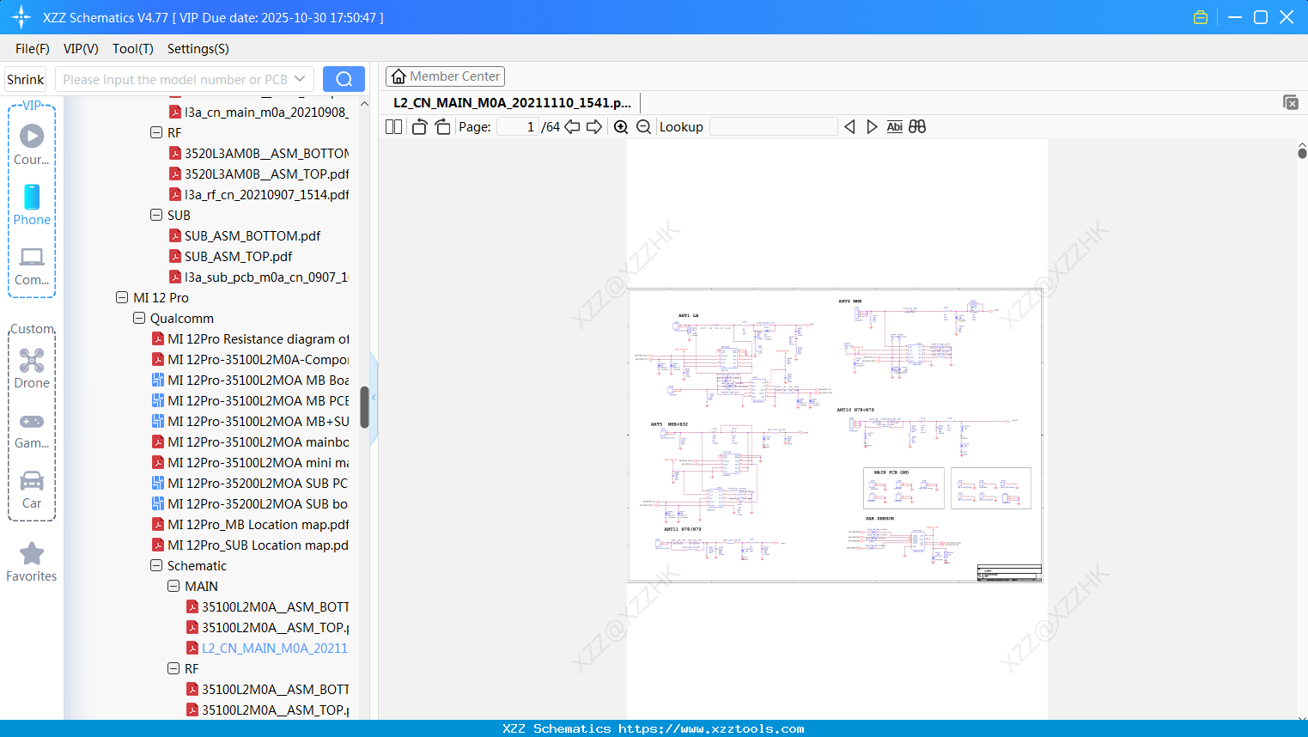Open the Tool(T) menu
This screenshot has height=737, width=1308.
pos(133,49)
